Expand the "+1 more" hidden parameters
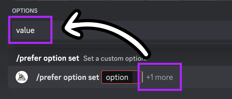Viewport: 232px width, 99px height. (x=159, y=77)
